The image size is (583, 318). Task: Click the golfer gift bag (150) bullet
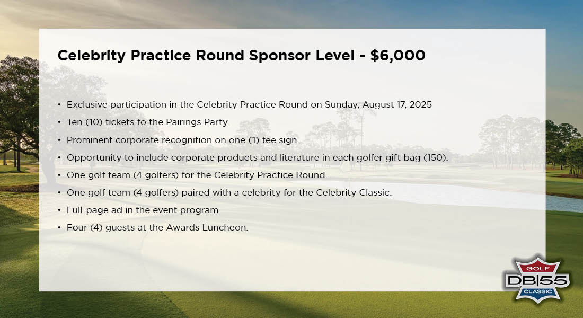point(257,157)
